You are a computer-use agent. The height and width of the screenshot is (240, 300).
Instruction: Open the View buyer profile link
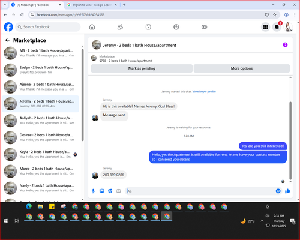204,92
